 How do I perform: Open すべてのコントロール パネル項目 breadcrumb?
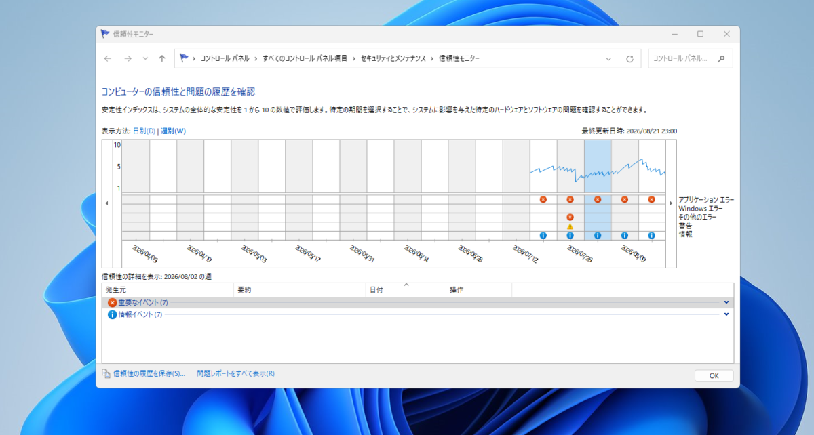pyautogui.click(x=305, y=59)
